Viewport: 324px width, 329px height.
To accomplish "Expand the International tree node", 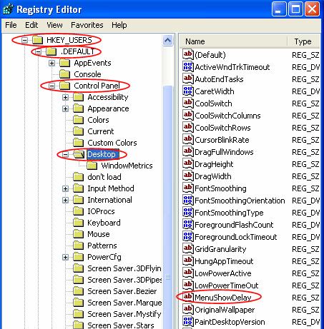I will coord(65,200).
